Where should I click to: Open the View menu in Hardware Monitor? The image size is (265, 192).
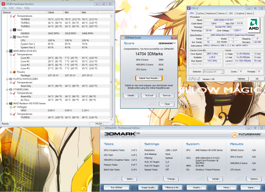point(19,8)
